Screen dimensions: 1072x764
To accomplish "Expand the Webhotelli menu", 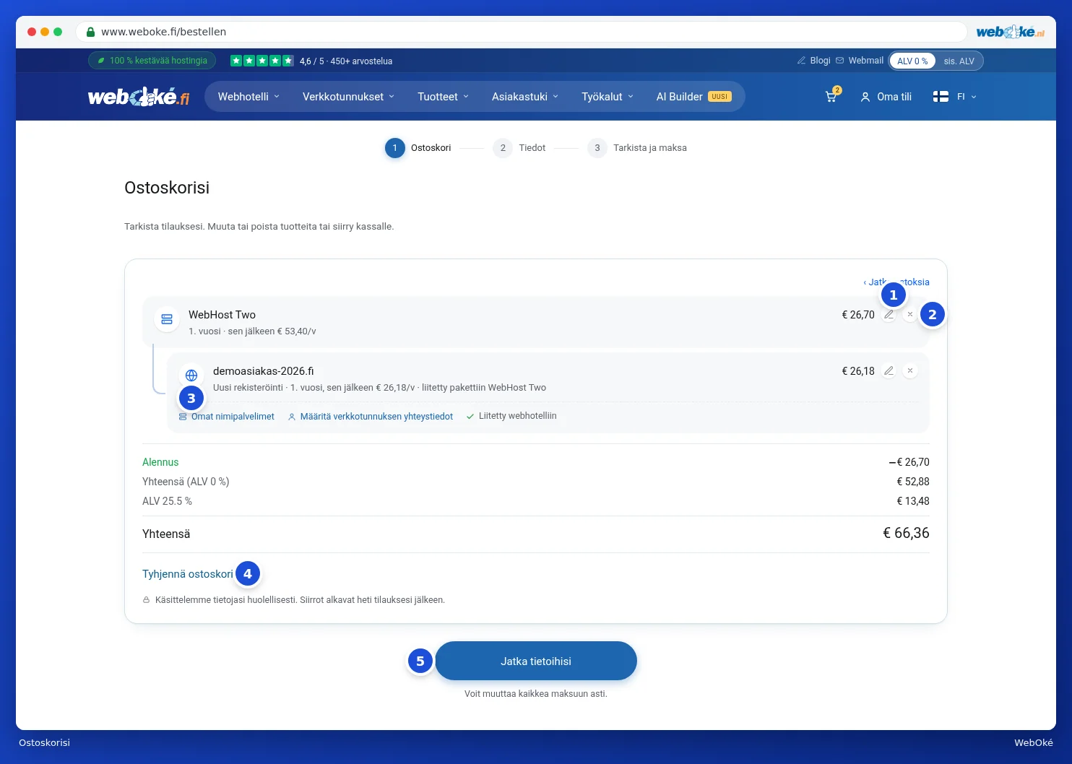I will (248, 97).
